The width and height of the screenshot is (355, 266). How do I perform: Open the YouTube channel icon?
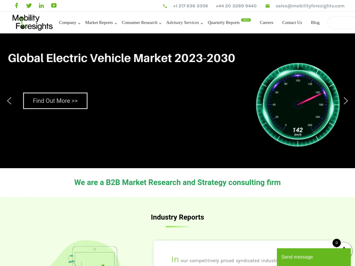tap(54, 5)
